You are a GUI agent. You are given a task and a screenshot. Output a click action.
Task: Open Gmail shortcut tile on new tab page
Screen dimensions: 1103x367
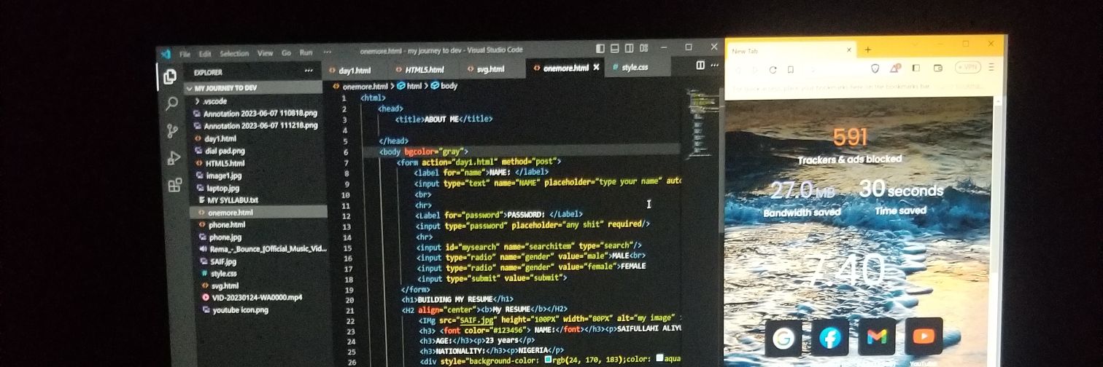point(877,336)
